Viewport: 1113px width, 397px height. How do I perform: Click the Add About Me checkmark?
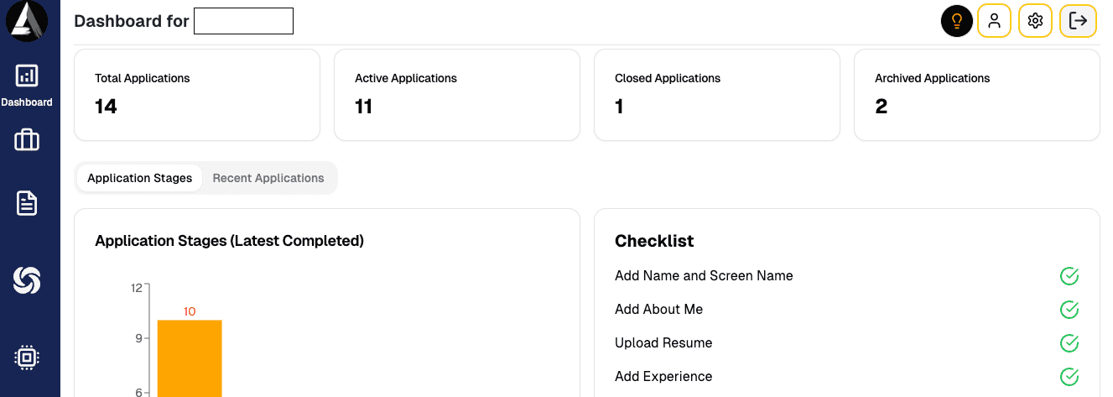click(x=1069, y=310)
